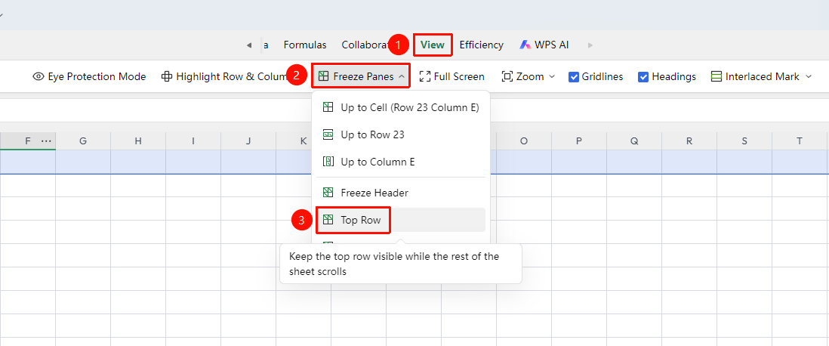Viewport: 829px width, 346px height.
Task: Switch to the Formulas tab
Action: pos(305,45)
